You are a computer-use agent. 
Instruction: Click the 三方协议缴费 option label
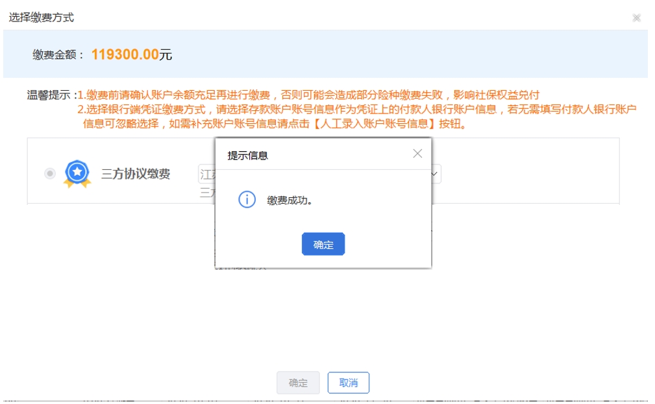pos(136,174)
